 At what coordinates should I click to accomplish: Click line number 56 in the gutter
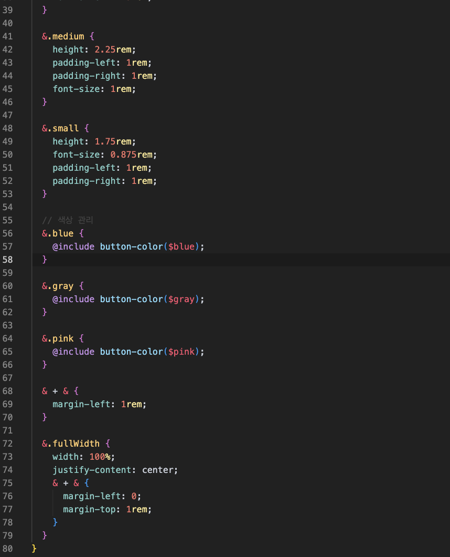coord(7,233)
